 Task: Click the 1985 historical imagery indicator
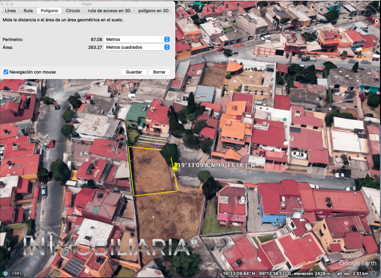(x=17, y=273)
